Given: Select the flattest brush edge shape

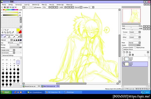Looking at the screenshot, I should tap(21, 40).
